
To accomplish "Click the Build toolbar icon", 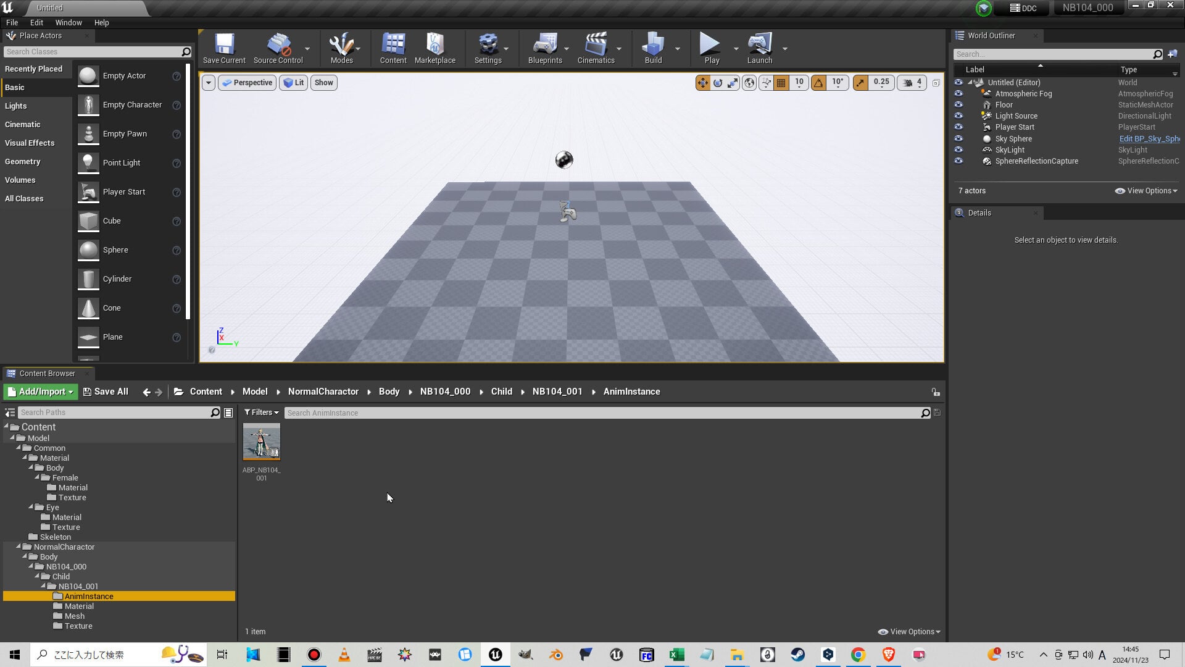I will [653, 48].
